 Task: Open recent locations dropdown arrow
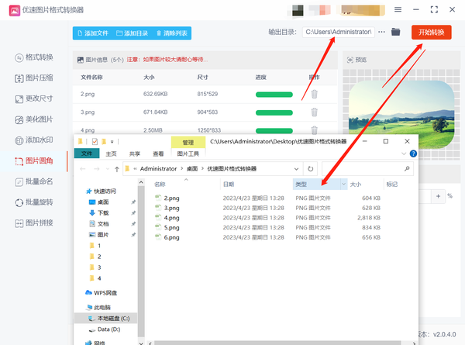point(108,169)
